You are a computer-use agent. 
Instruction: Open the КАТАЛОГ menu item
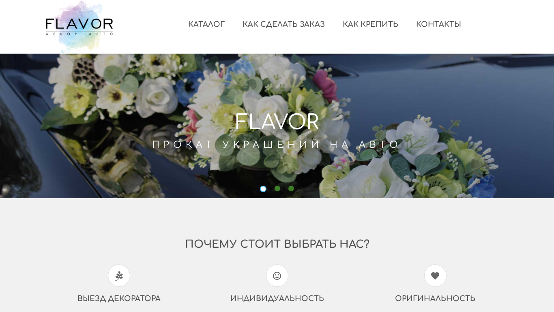(x=206, y=24)
